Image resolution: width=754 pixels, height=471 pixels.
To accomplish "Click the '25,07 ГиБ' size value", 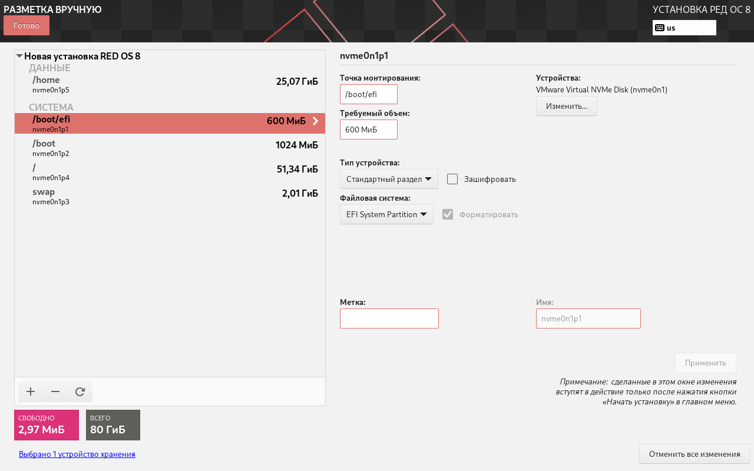I will pos(297,81).
